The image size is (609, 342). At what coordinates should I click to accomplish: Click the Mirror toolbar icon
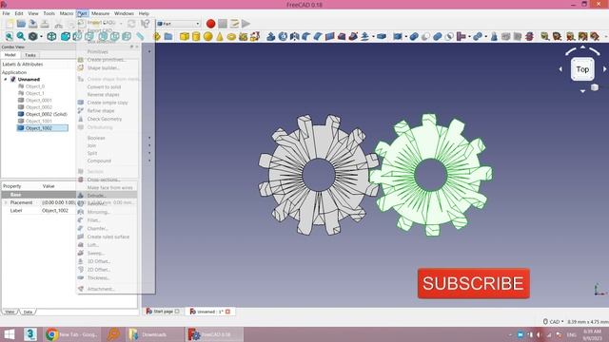click(x=294, y=36)
